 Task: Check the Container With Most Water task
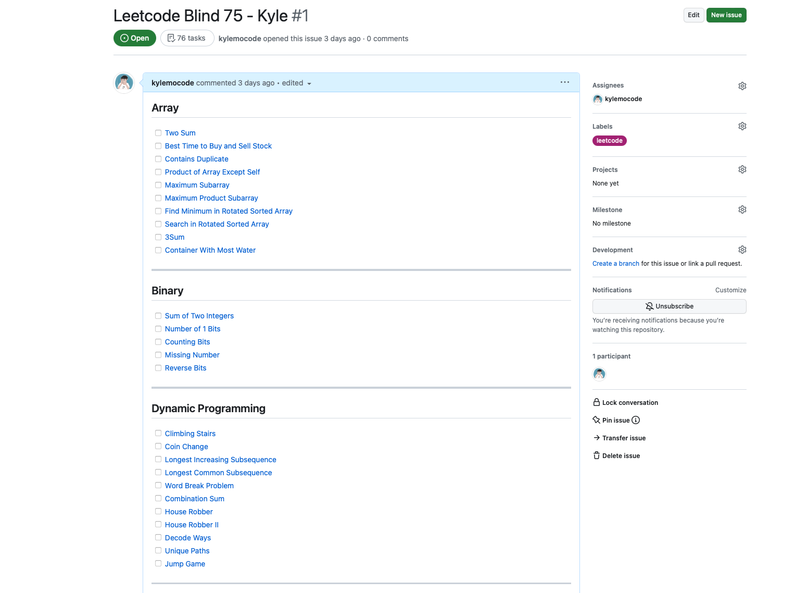pos(158,250)
